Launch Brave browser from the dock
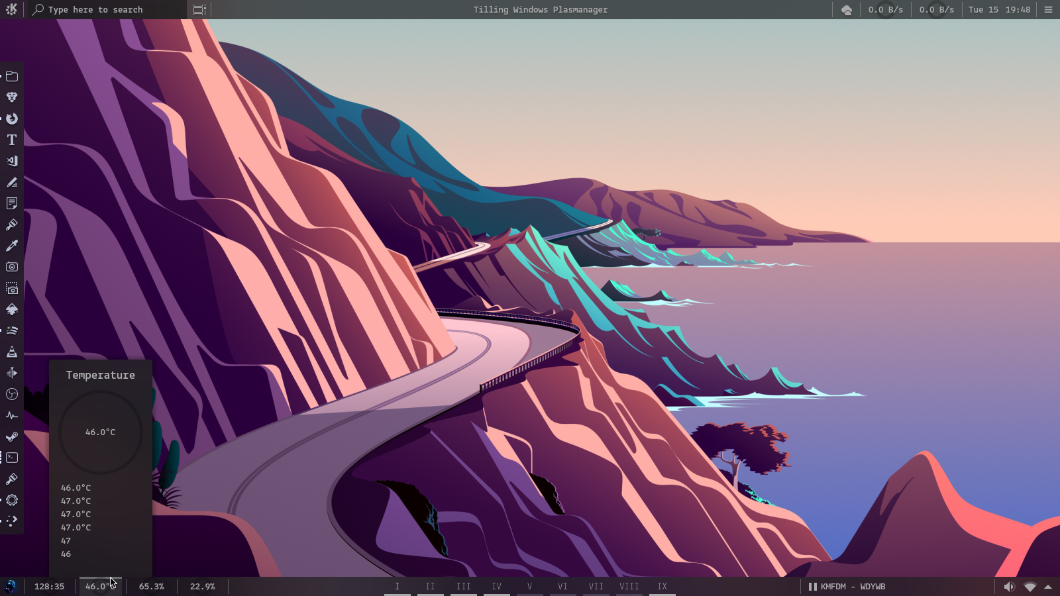The height and width of the screenshot is (596, 1060). point(12,97)
